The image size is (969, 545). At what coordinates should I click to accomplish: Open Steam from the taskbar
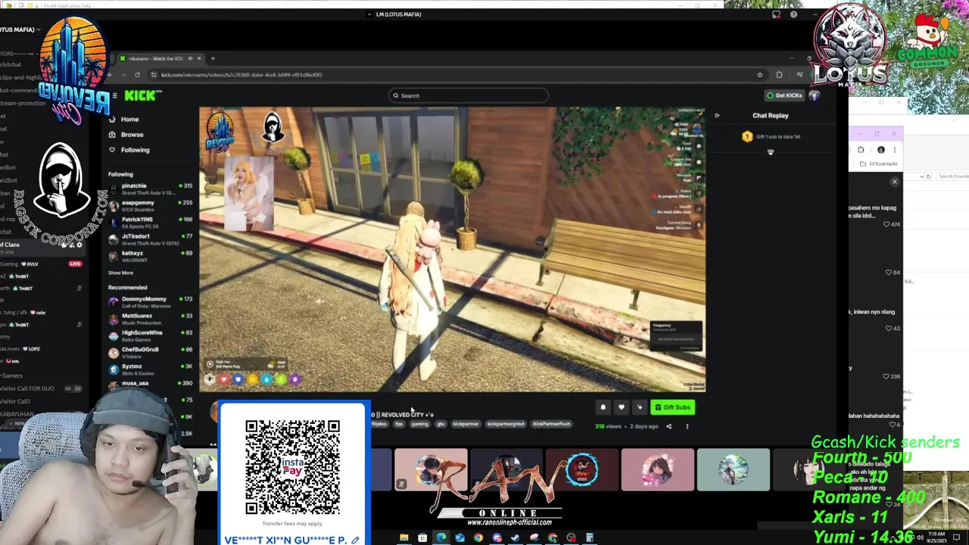point(516,538)
